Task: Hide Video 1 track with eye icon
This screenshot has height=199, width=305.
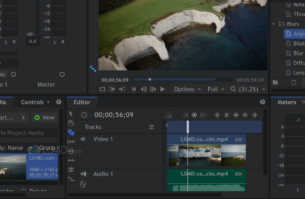Action: (x=83, y=139)
